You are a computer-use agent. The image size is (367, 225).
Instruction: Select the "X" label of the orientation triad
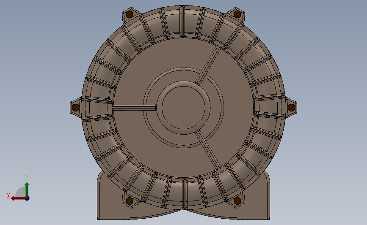(x=8, y=196)
